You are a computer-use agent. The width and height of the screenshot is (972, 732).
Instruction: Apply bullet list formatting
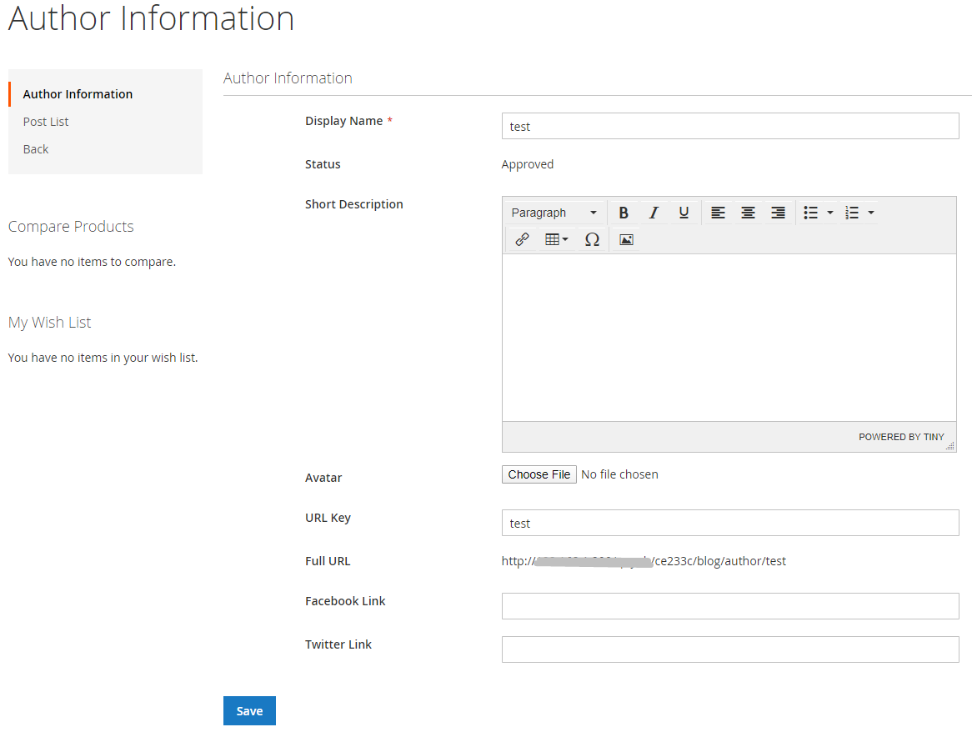tap(810, 213)
